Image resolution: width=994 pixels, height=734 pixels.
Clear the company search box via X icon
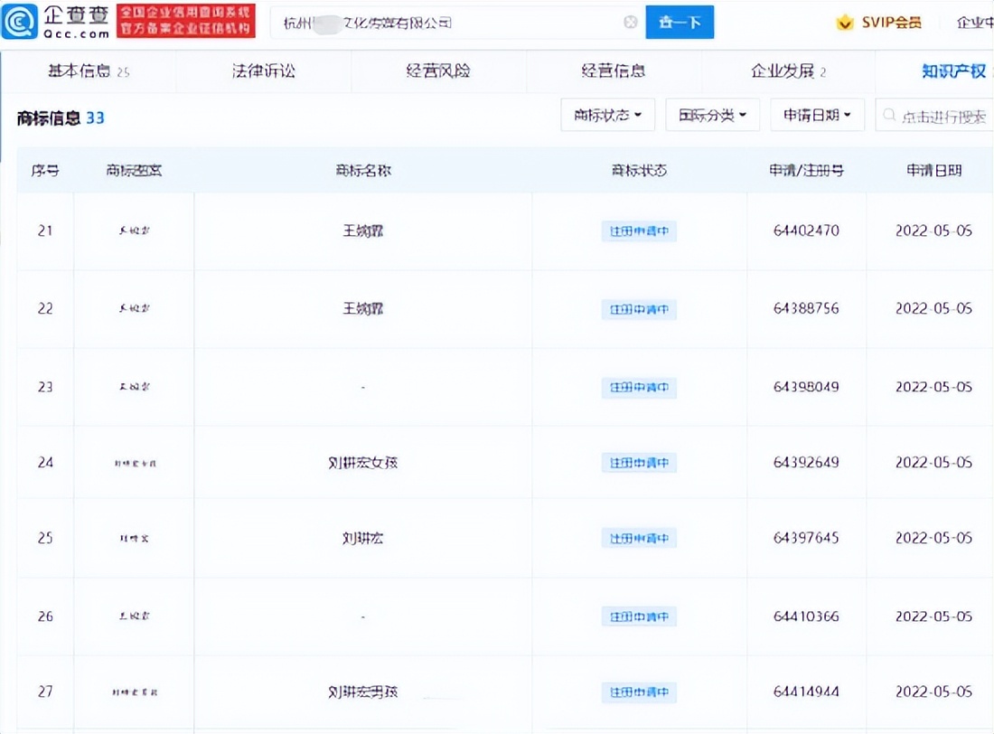coord(630,22)
